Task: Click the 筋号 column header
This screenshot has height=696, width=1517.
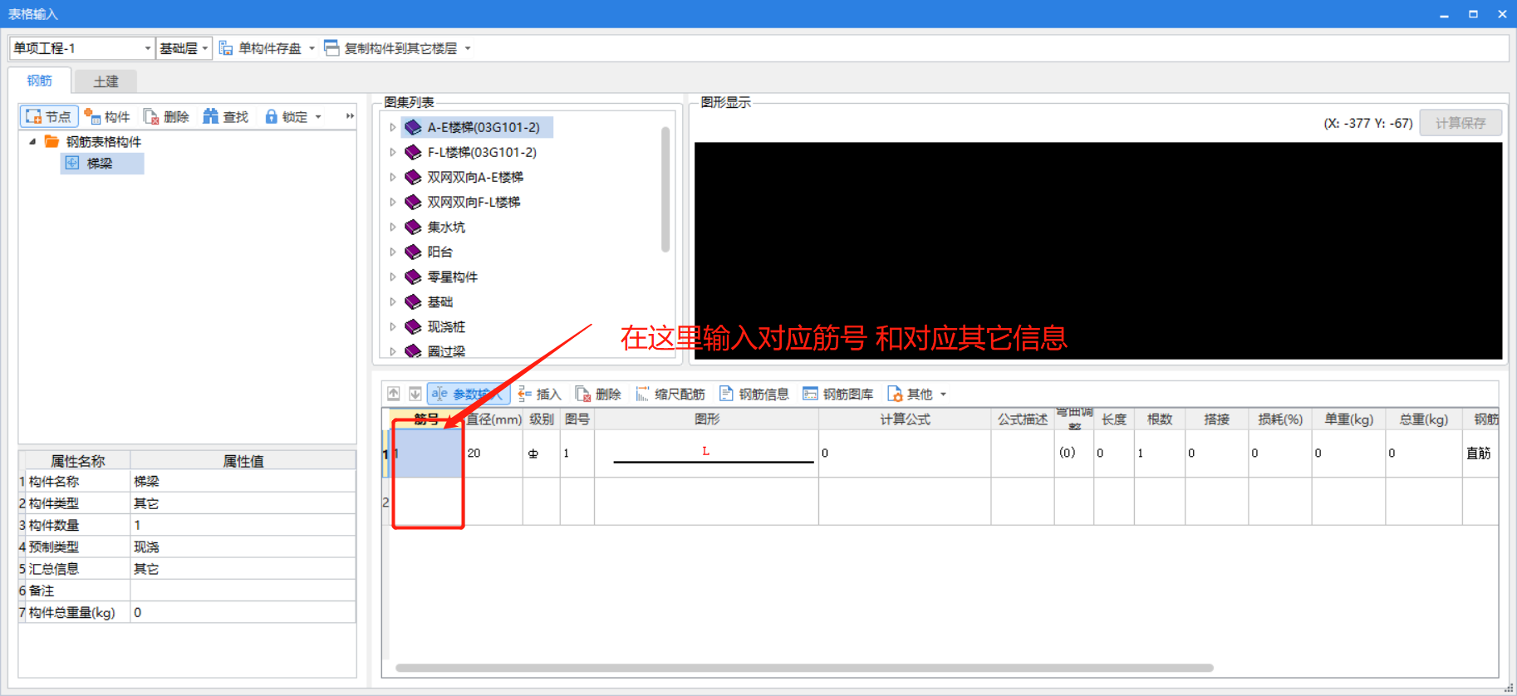Action: pyautogui.click(x=426, y=419)
